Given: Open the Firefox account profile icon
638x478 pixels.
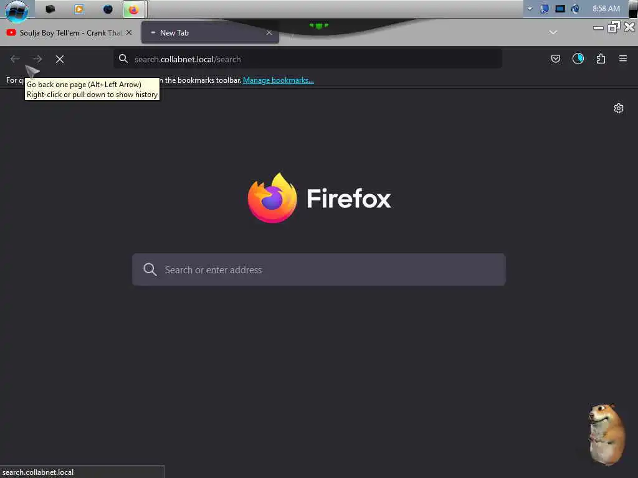Looking at the screenshot, I should (578, 59).
